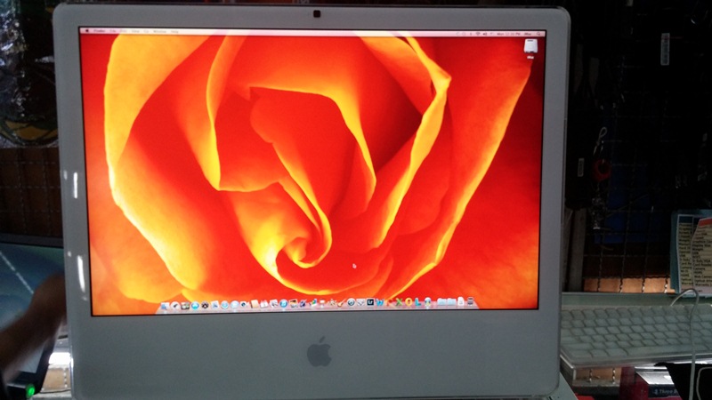The width and height of the screenshot is (712, 400).
Task: Open Microsoft PowerPoint in Dock
Action: point(390,302)
